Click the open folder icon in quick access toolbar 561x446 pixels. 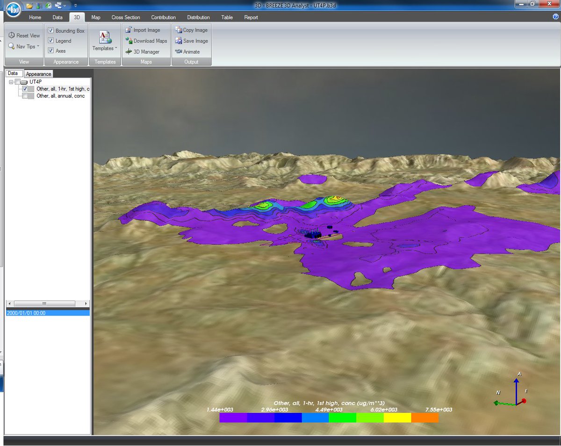coord(29,6)
